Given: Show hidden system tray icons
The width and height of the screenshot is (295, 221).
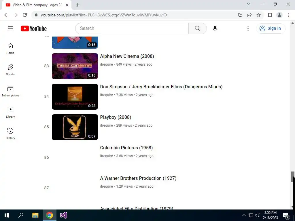Looking at the screenshot, I should (244, 215).
